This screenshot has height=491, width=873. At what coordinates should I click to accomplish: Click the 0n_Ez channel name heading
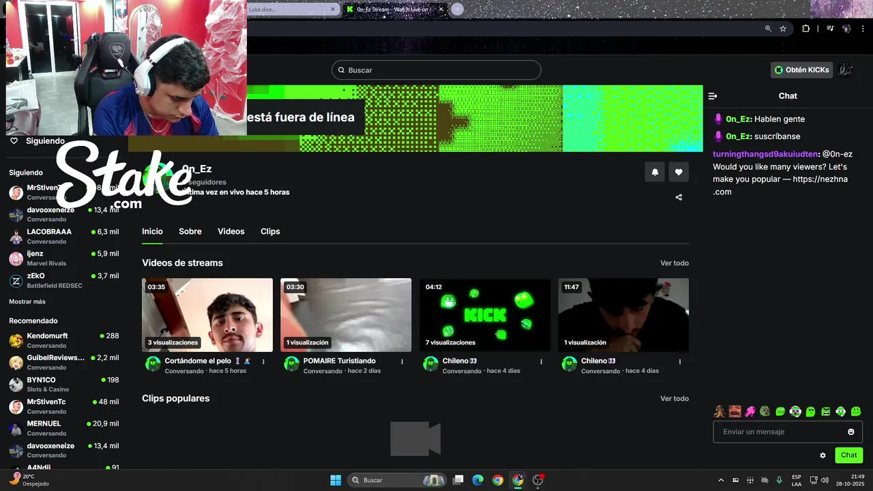click(196, 168)
